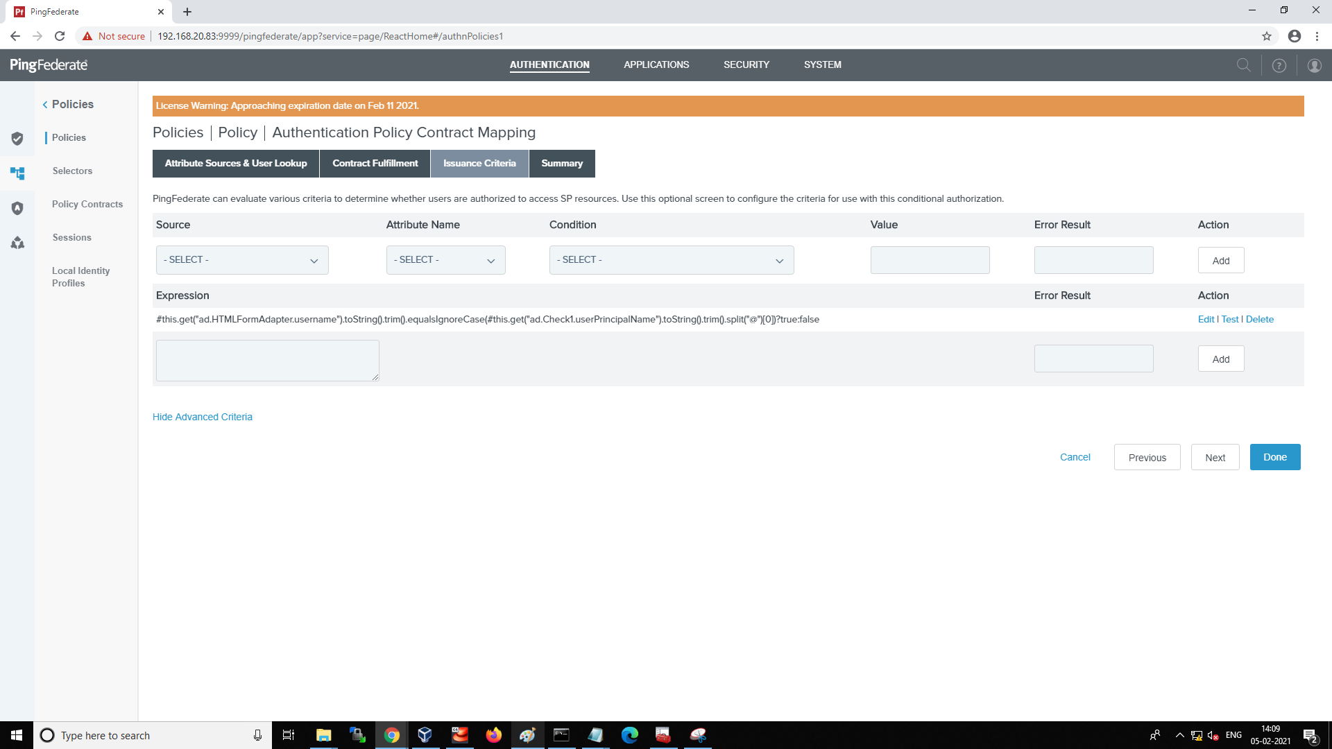Open the help question mark icon
Screen dimensions: 1332x749
click(x=1279, y=65)
